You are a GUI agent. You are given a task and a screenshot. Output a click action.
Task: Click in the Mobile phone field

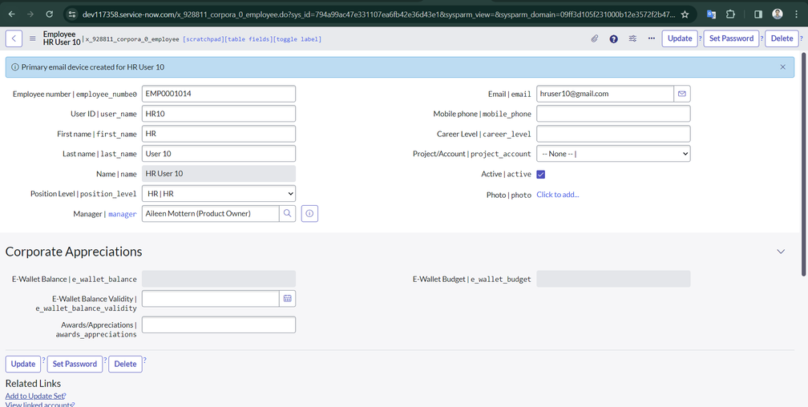(613, 114)
